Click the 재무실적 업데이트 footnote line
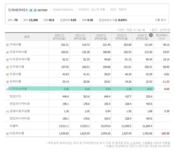This screenshot has width=175, height=155. tap(108, 143)
